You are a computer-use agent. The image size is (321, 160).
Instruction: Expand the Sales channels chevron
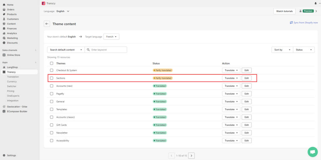(x=36, y=50)
